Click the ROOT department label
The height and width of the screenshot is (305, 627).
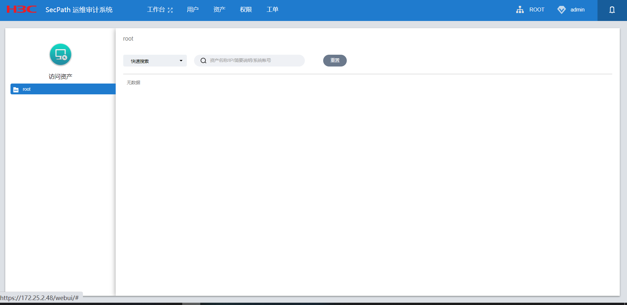[x=537, y=10]
